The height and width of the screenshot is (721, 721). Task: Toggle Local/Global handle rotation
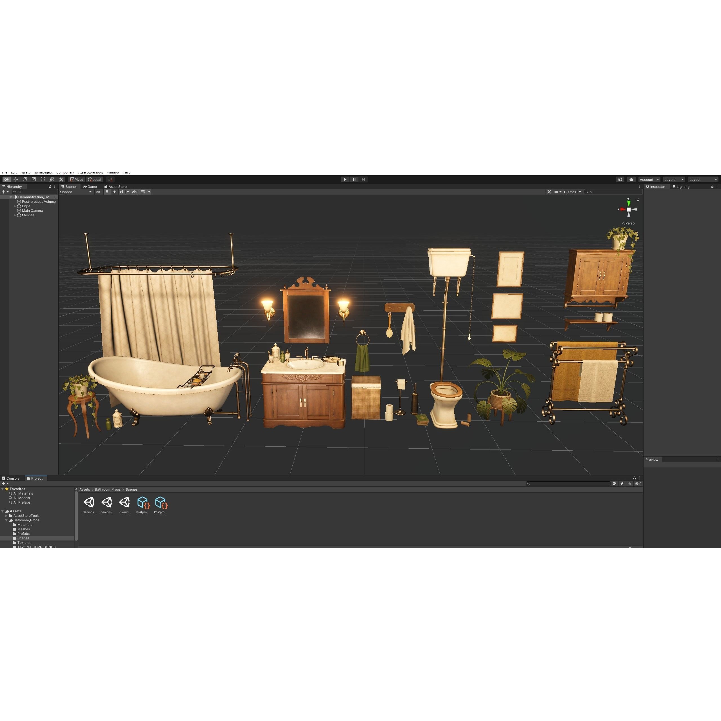(x=95, y=179)
